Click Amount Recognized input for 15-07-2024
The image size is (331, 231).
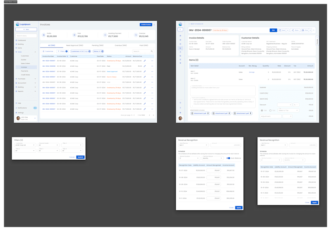click(213, 171)
